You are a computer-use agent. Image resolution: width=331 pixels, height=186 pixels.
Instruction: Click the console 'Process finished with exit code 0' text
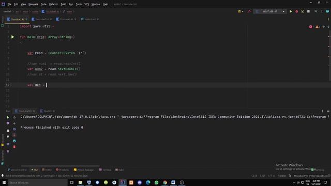pos(52,128)
